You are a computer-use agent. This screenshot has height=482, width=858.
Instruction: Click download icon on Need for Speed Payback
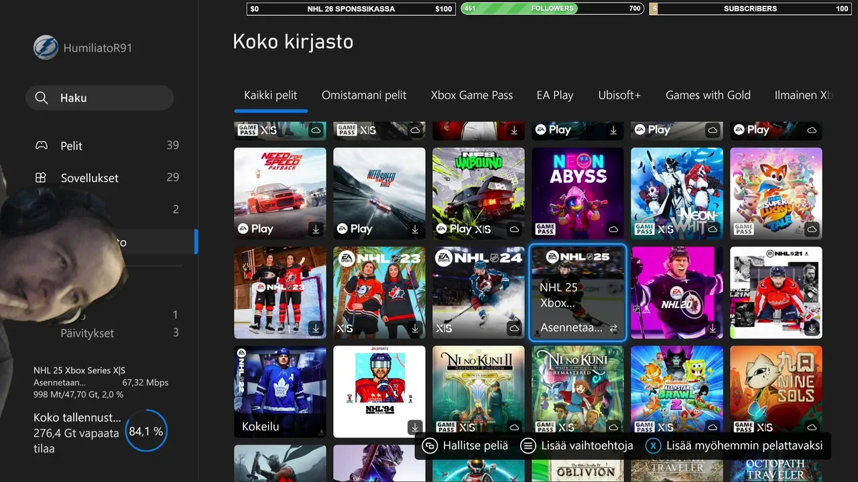pos(316,229)
